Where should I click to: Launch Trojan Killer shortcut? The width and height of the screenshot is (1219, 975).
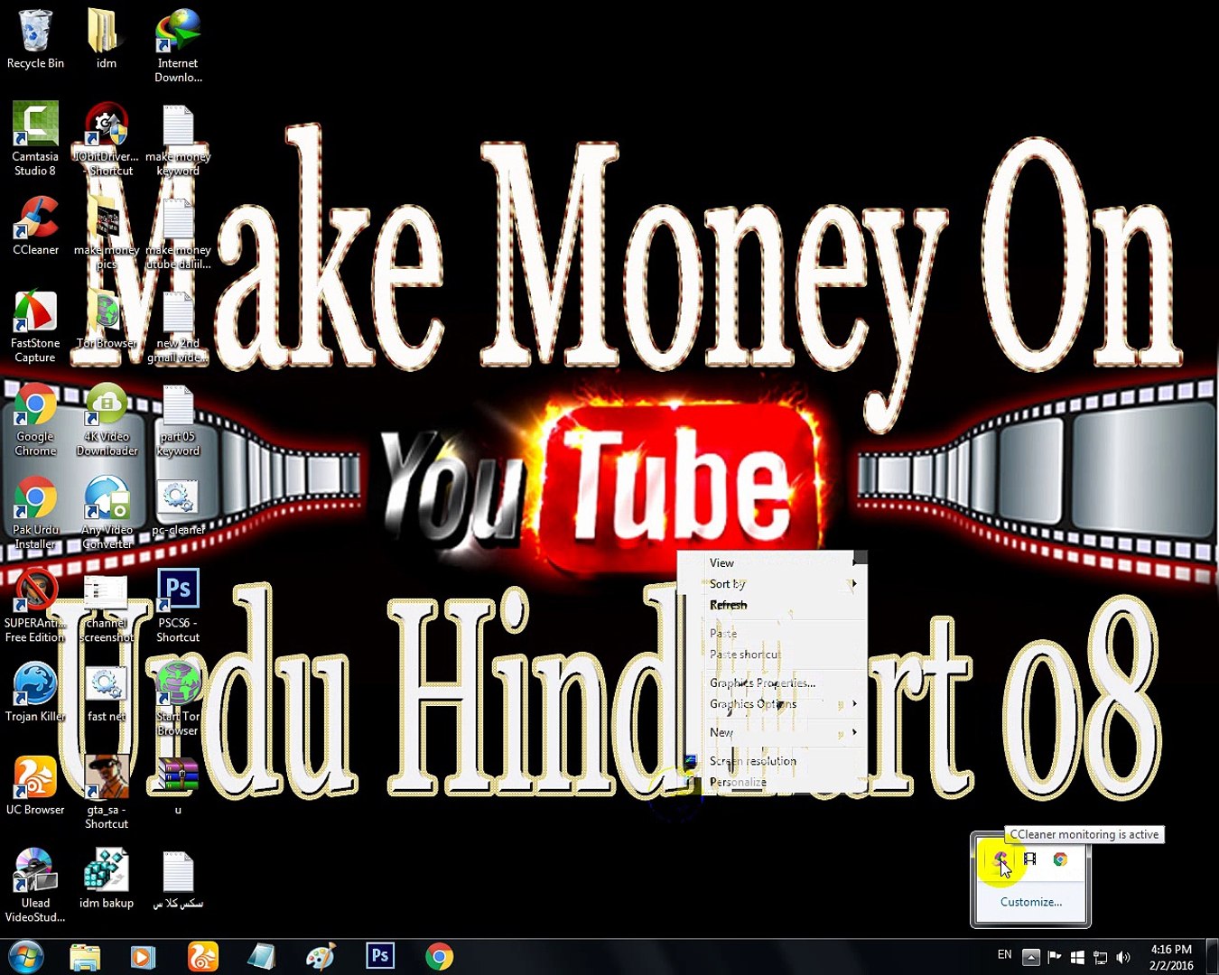[35, 692]
